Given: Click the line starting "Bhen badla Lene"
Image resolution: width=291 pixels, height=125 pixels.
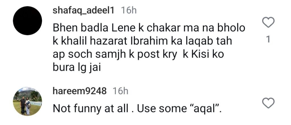Looking at the screenshot, I should 149,28.
